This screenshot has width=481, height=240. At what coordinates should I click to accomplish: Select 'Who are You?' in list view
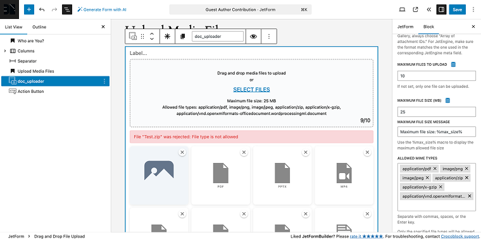pos(30,40)
